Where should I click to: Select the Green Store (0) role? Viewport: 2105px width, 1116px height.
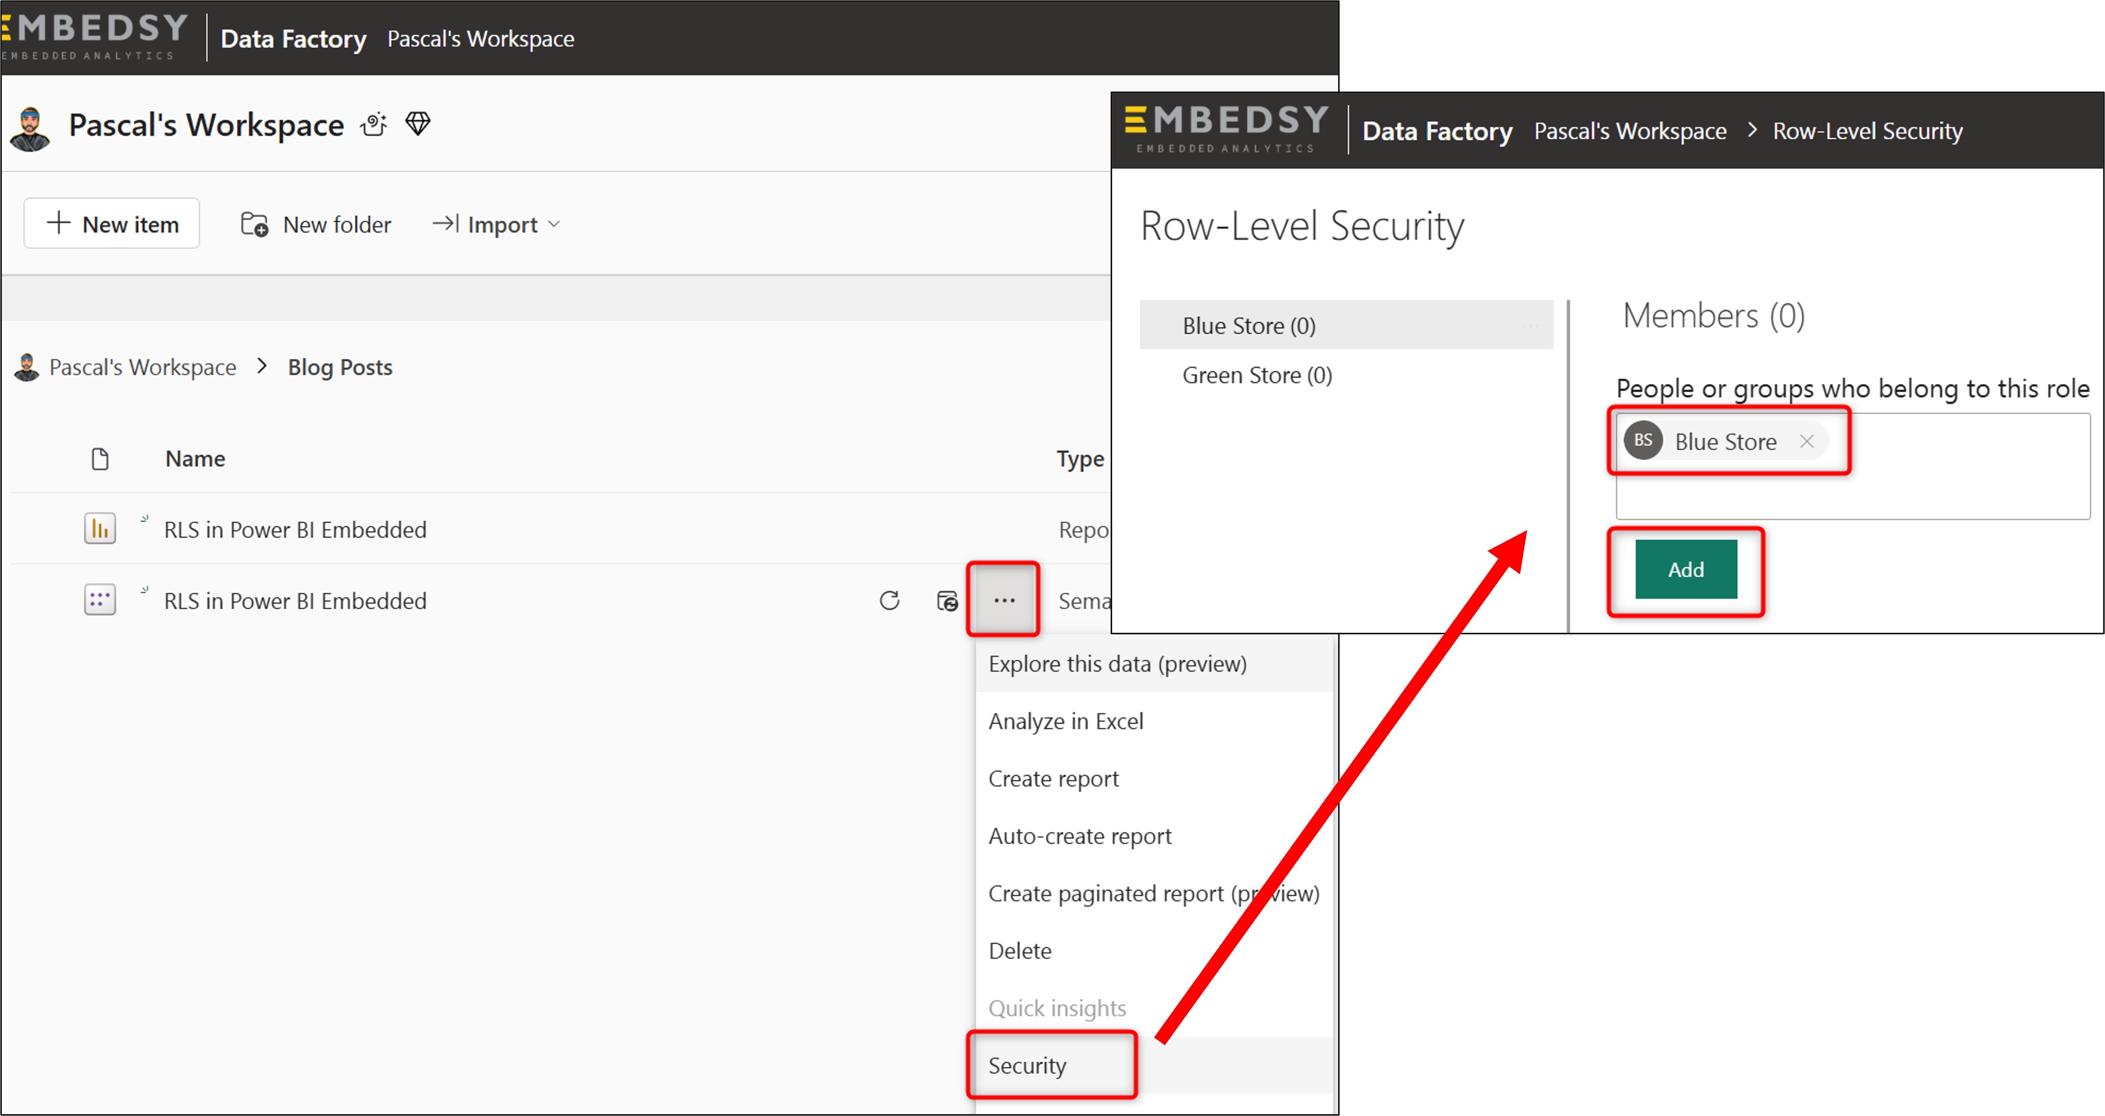point(1346,375)
